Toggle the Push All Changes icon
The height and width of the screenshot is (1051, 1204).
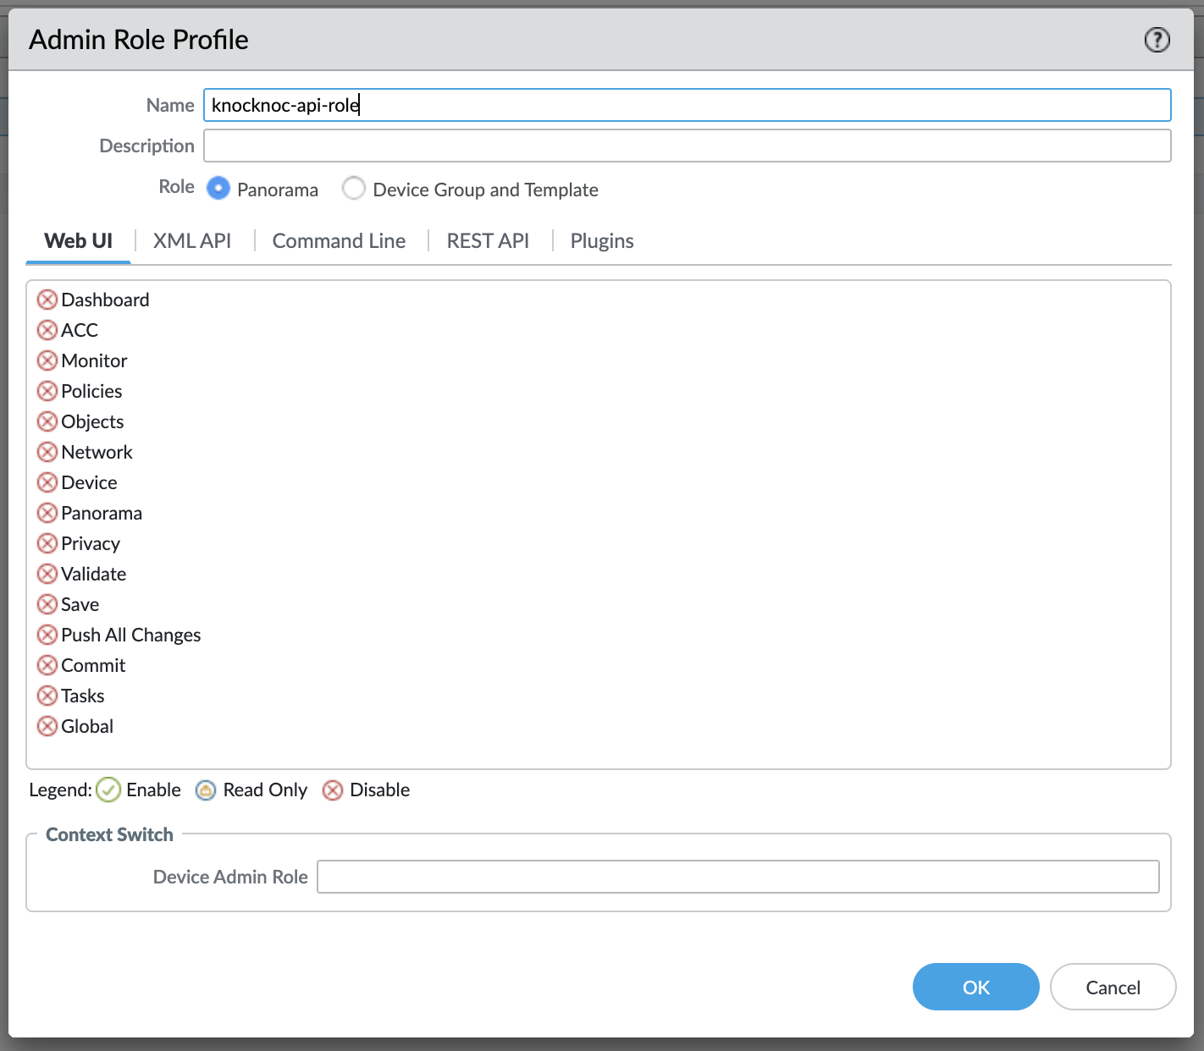pyautogui.click(x=47, y=635)
